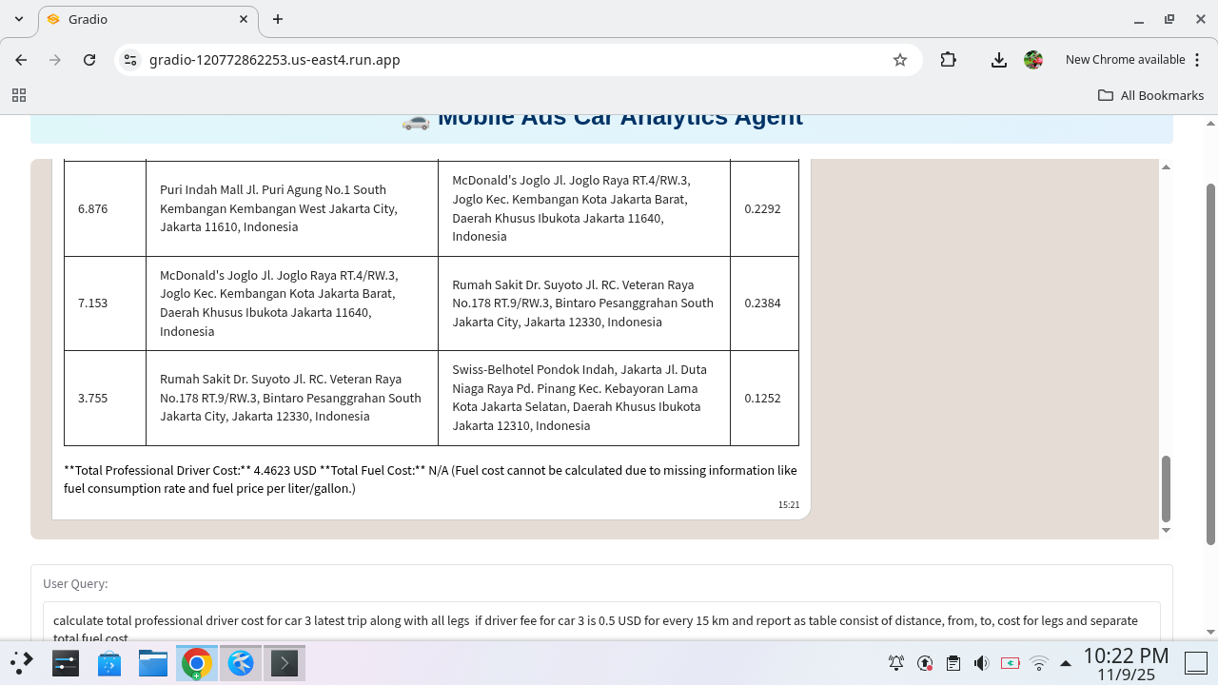This screenshot has width=1218, height=685.
Task: Click the show desktop button
Action: click(x=1196, y=663)
